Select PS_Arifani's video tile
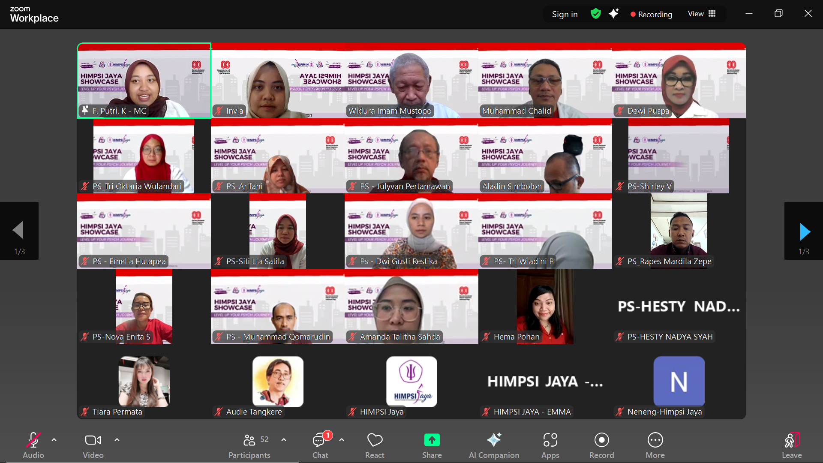The height and width of the screenshot is (463, 823). pyautogui.click(x=278, y=156)
